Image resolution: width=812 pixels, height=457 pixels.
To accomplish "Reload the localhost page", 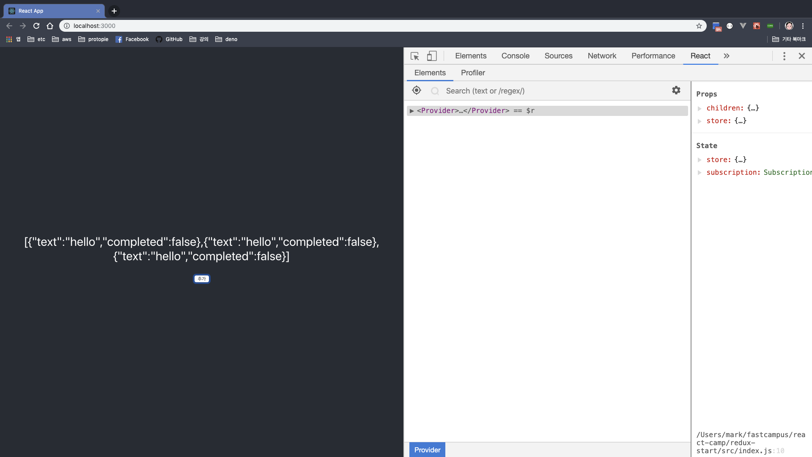I will [36, 26].
